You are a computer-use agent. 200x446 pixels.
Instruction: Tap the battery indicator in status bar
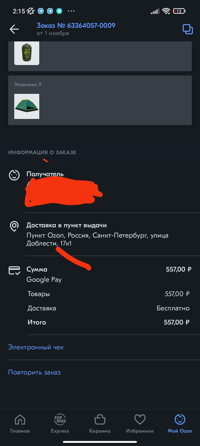pos(179,11)
